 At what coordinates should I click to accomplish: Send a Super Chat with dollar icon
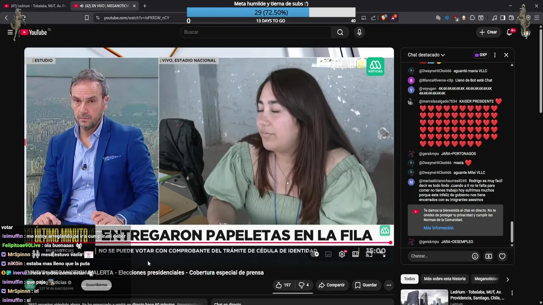489,256
